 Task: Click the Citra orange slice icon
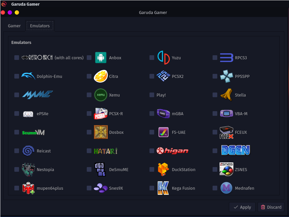(101, 76)
